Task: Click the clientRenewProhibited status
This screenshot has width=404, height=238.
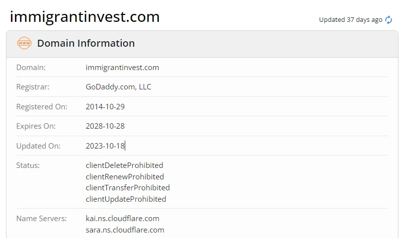Action: [x=125, y=177]
